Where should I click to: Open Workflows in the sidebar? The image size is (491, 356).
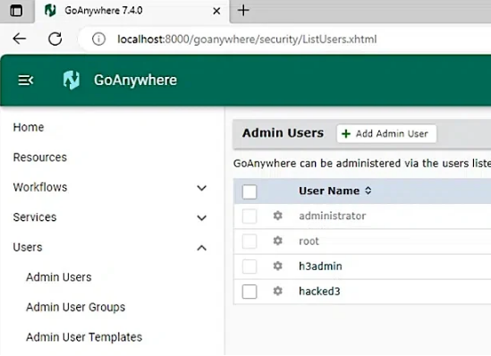pyautogui.click(x=40, y=187)
